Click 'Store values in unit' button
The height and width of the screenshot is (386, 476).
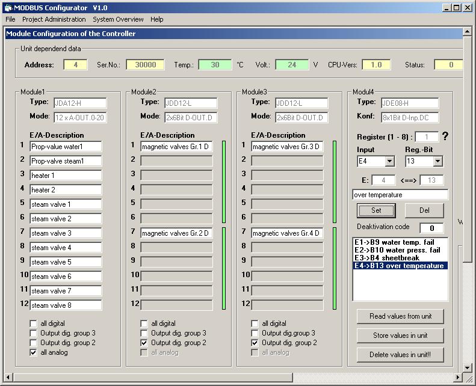(x=400, y=335)
